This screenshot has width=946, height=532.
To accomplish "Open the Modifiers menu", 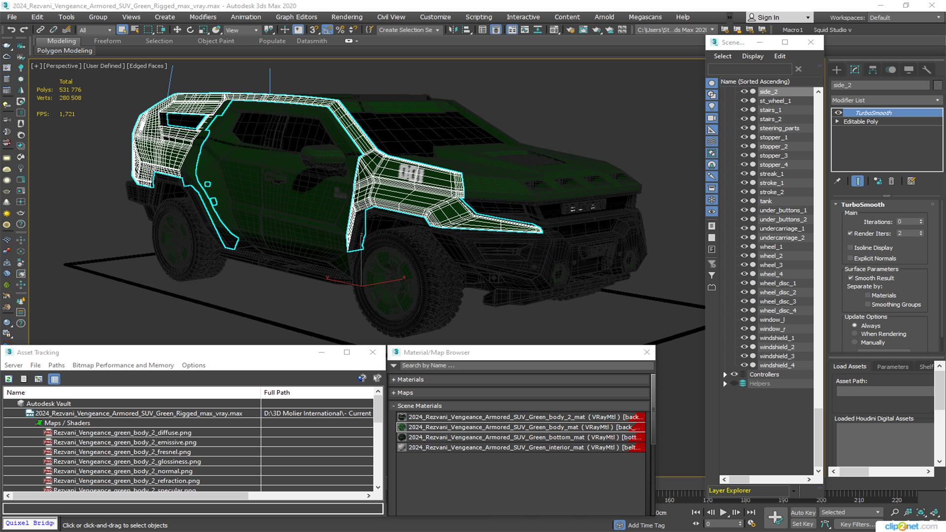I will [x=203, y=17].
